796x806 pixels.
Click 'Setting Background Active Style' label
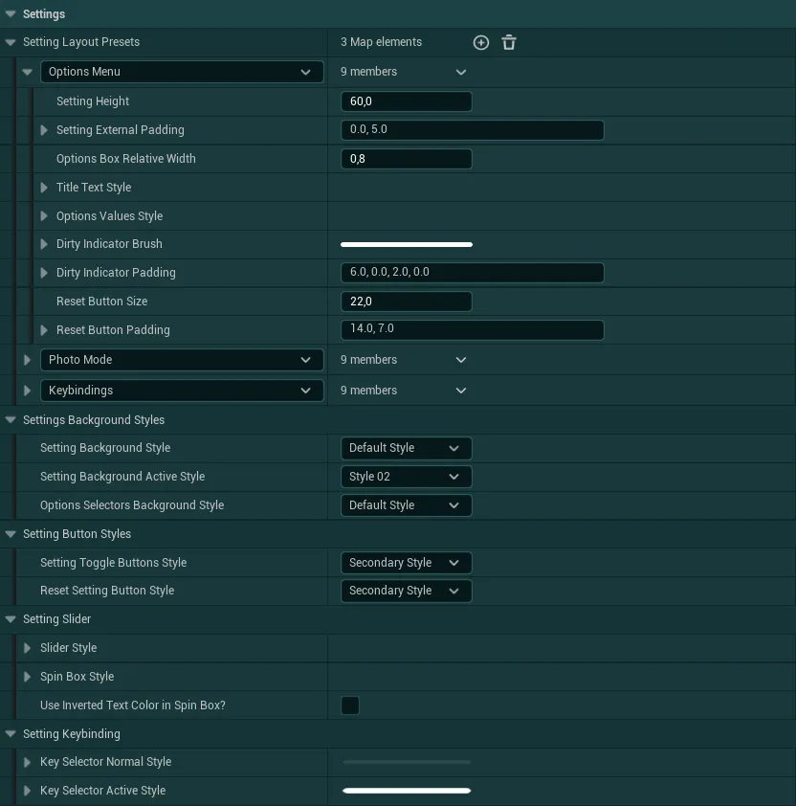(122, 477)
